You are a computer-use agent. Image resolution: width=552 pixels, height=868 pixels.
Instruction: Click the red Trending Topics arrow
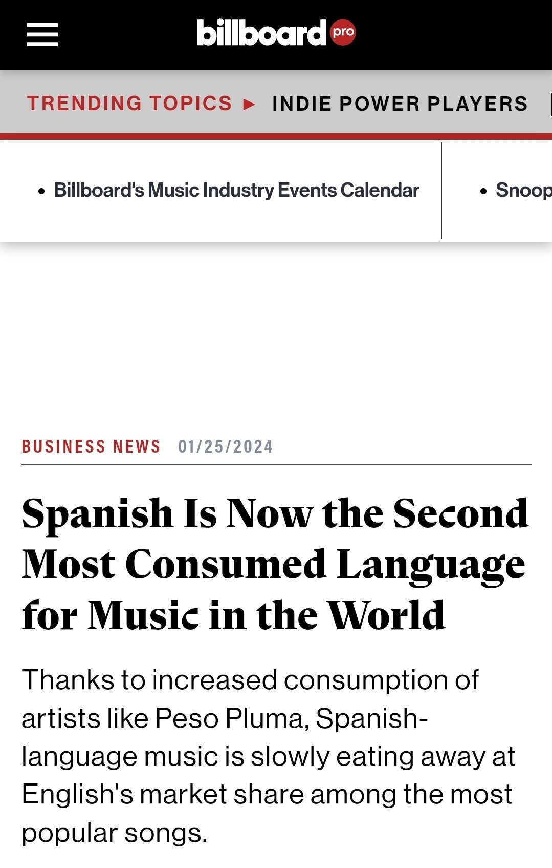tap(249, 105)
